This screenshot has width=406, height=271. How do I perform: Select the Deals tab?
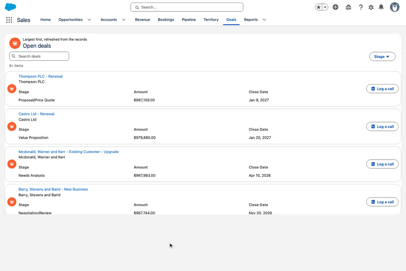point(231,20)
